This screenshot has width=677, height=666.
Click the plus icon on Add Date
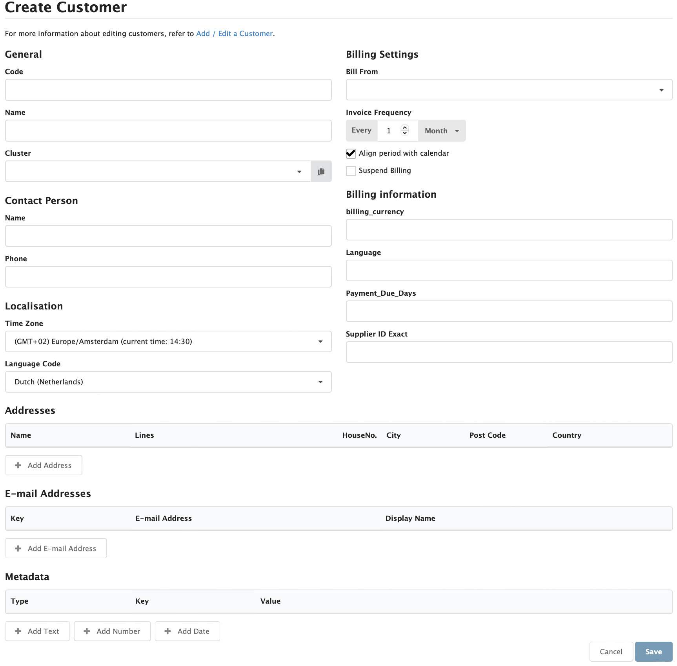click(167, 631)
